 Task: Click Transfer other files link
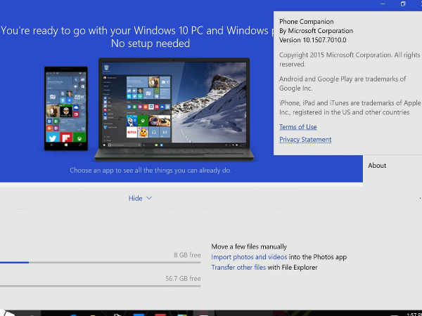(238, 268)
